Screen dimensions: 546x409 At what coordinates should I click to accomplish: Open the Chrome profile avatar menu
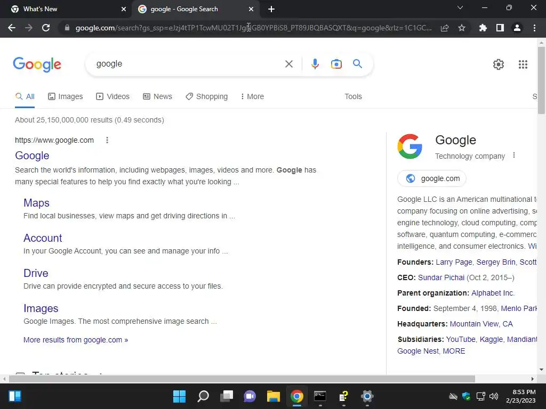click(517, 28)
